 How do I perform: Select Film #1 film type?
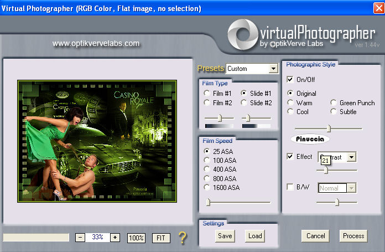tap(207, 93)
